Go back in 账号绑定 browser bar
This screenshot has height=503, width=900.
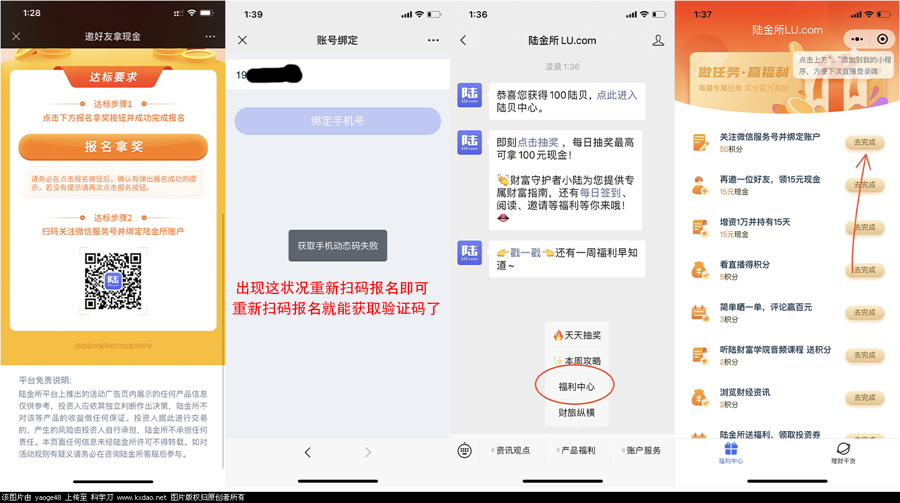click(308, 452)
